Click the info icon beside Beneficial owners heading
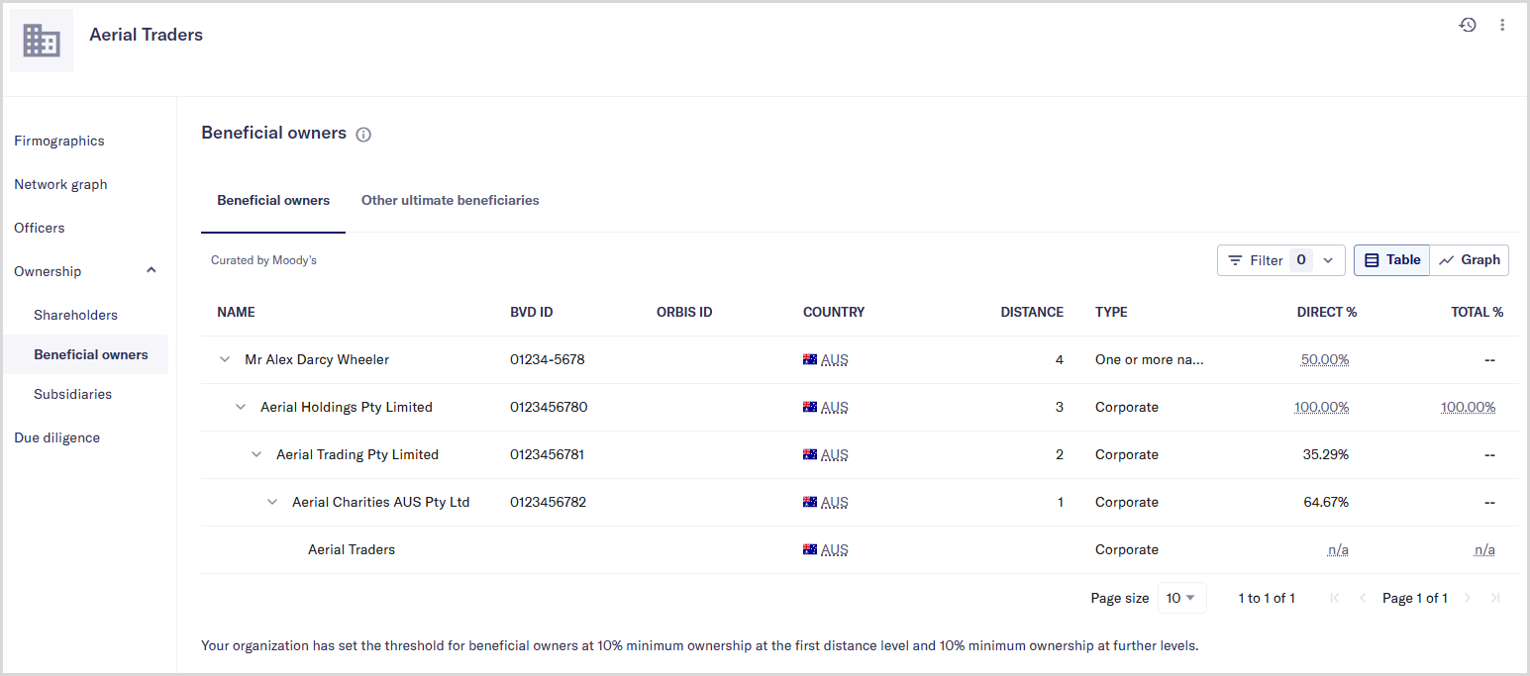Image resolution: width=1530 pixels, height=676 pixels. tap(363, 135)
